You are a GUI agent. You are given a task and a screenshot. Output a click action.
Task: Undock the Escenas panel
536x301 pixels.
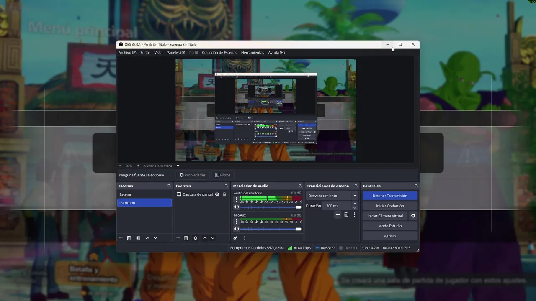coord(169,186)
